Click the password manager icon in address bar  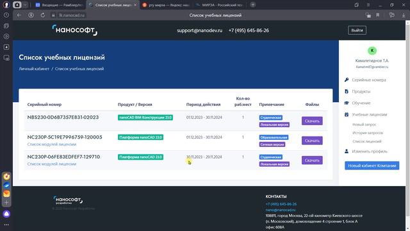(368, 15)
